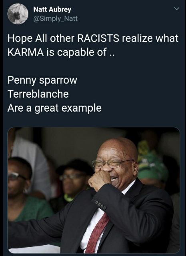Viewport: 186px width, 256px height.
Task: Click the display name Natt Aubrey
Action: pos(52,10)
